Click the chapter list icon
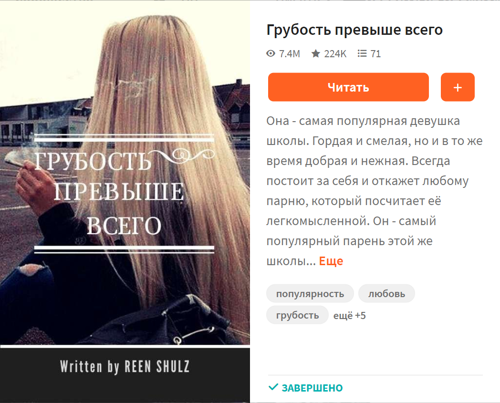Image resolution: width=500 pixels, height=403 pixels. tap(362, 53)
